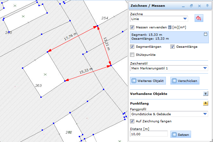Close the Zeichnen / Messen panel
213x142 pixels.
pyautogui.click(x=199, y=6)
